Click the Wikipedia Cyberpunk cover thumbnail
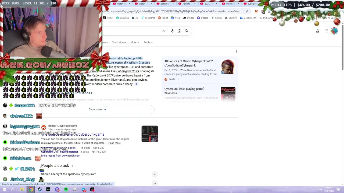The image size is (344, 193). click(x=228, y=94)
